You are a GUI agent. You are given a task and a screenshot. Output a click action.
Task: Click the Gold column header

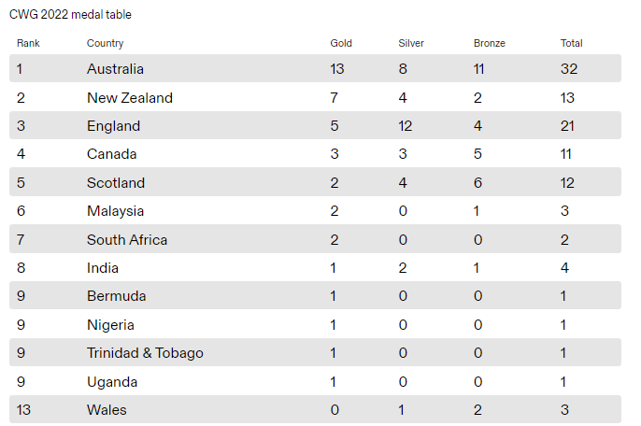pos(341,43)
